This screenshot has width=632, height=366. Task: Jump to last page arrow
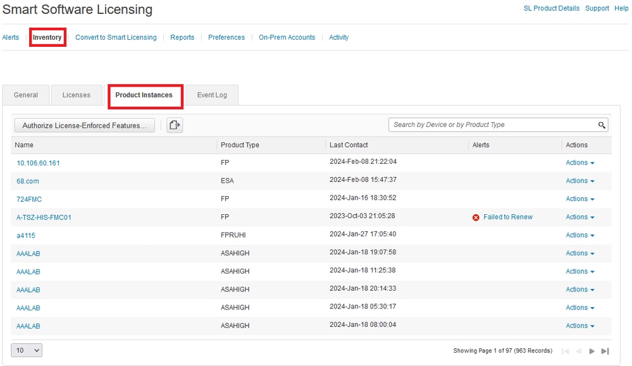pyautogui.click(x=605, y=351)
